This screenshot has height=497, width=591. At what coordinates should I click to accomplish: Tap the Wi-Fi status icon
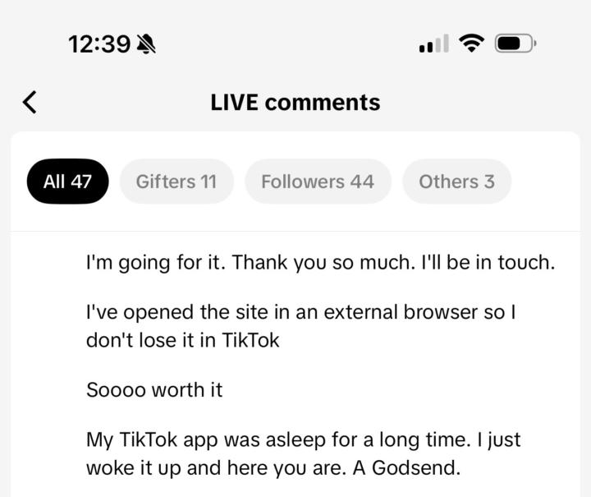click(471, 44)
